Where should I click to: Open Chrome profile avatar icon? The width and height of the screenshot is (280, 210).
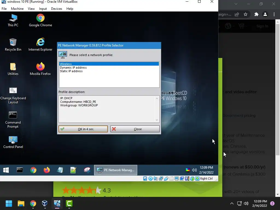(x=265, y=14)
